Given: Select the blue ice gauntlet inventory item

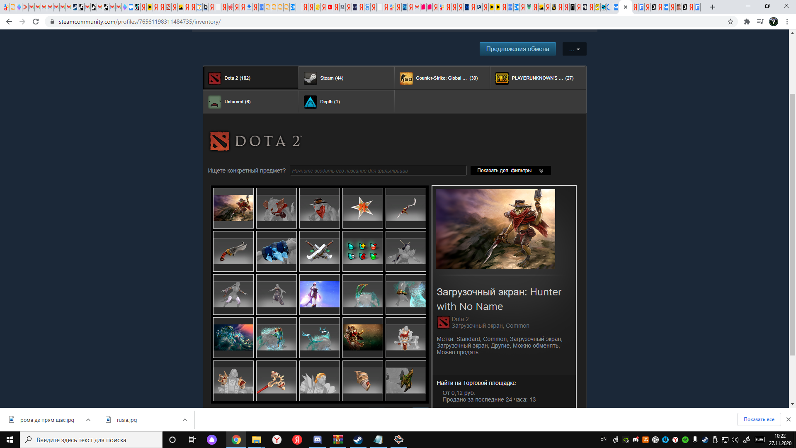Looking at the screenshot, I should click(x=277, y=251).
